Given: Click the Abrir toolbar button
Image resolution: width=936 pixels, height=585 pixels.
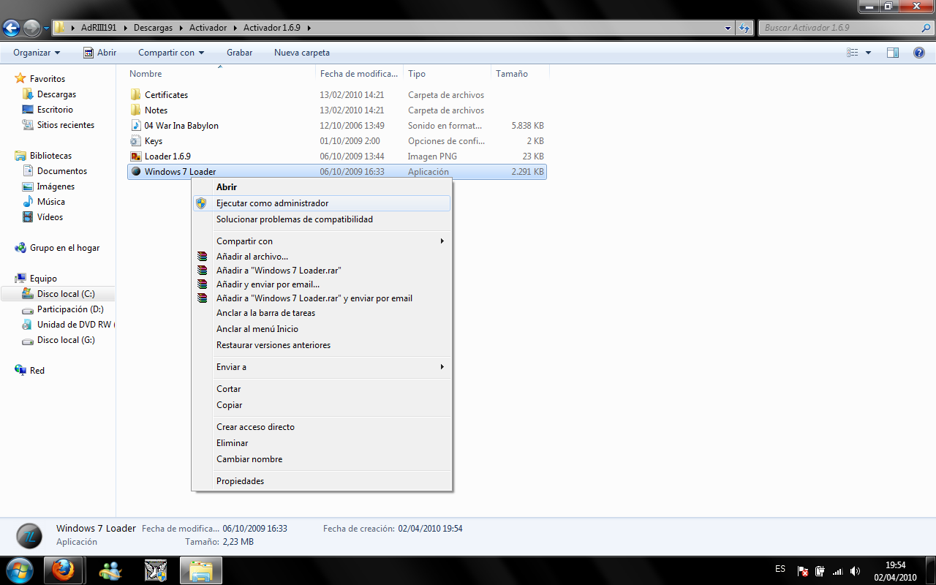Looking at the screenshot, I should (x=99, y=53).
